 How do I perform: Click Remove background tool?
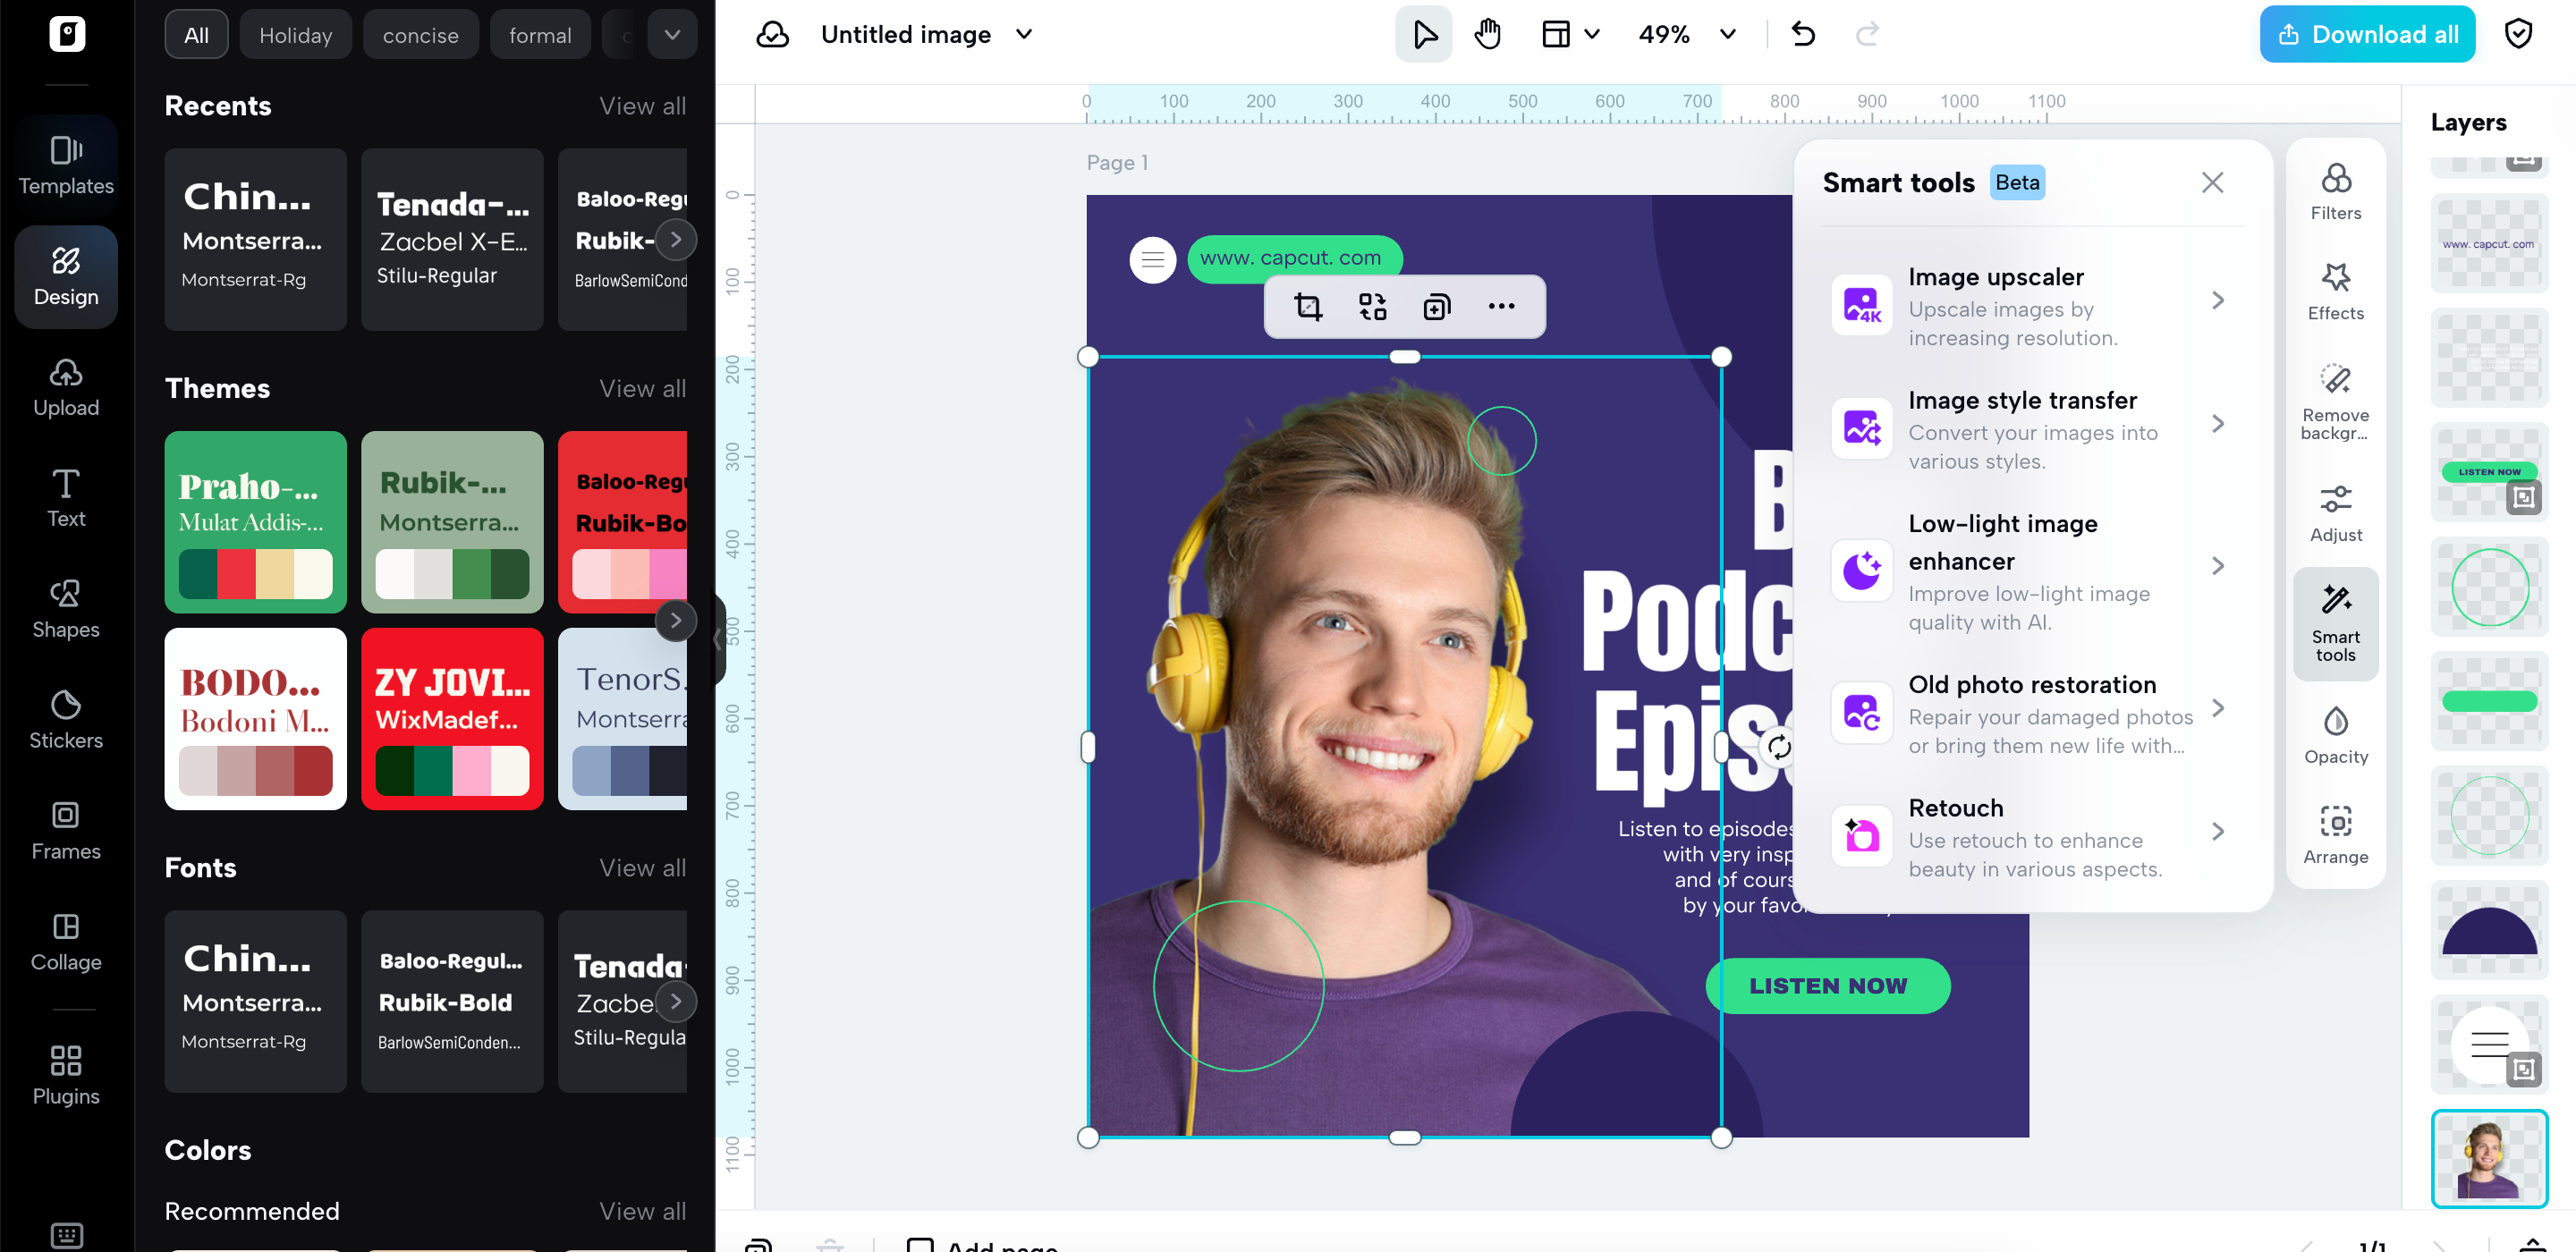point(2336,402)
